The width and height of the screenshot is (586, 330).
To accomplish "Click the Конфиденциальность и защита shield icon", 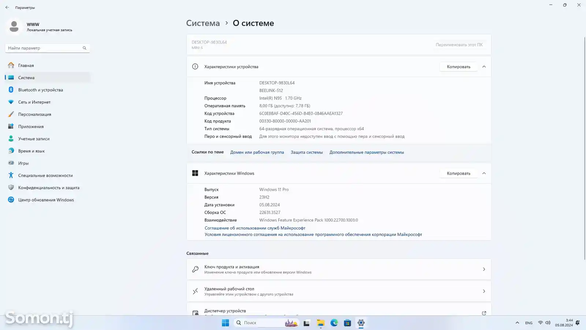I will [x=11, y=187].
